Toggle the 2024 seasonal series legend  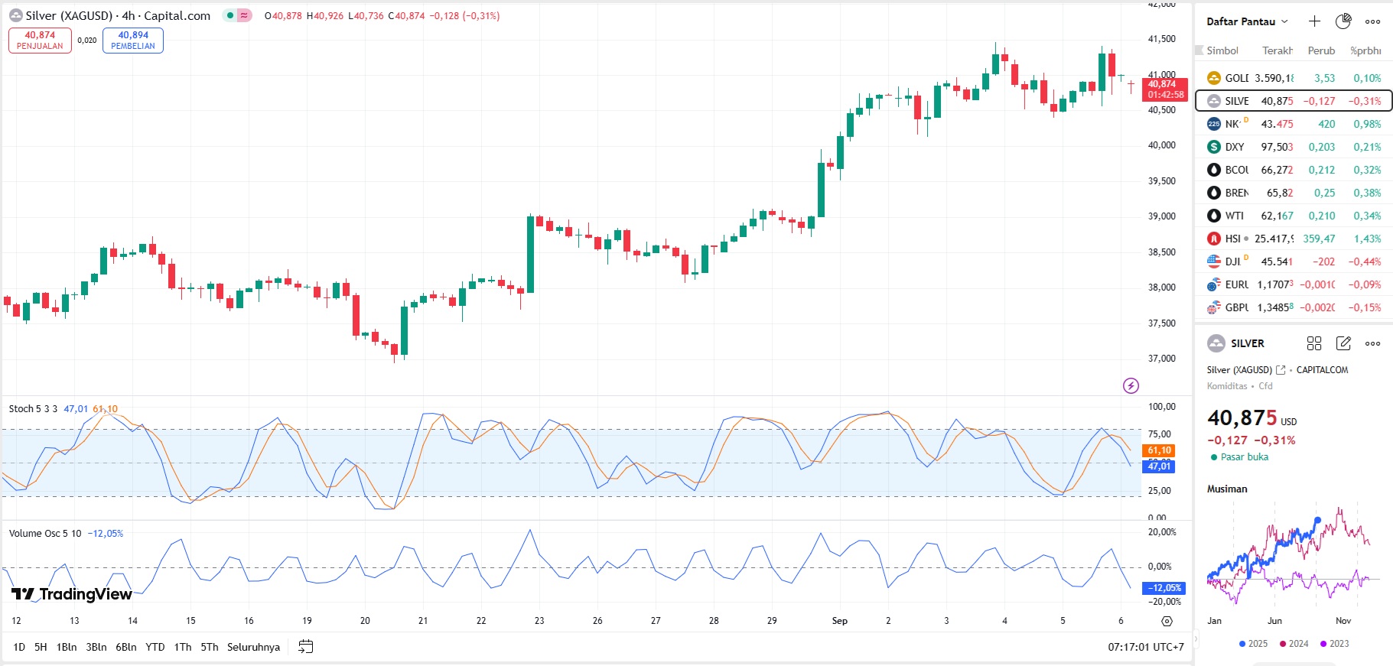tap(1294, 644)
